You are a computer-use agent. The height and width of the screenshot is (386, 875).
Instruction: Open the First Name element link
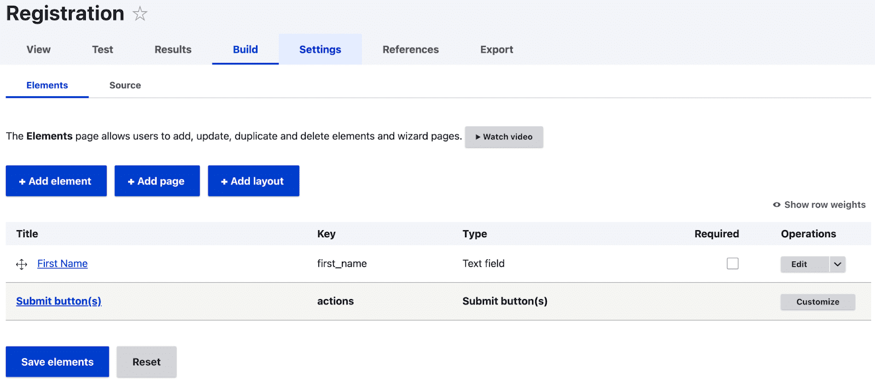click(62, 264)
